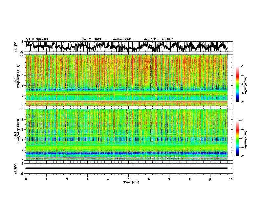Select the date "Jan. 7, 2017" in the header

click(x=92, y=39)
